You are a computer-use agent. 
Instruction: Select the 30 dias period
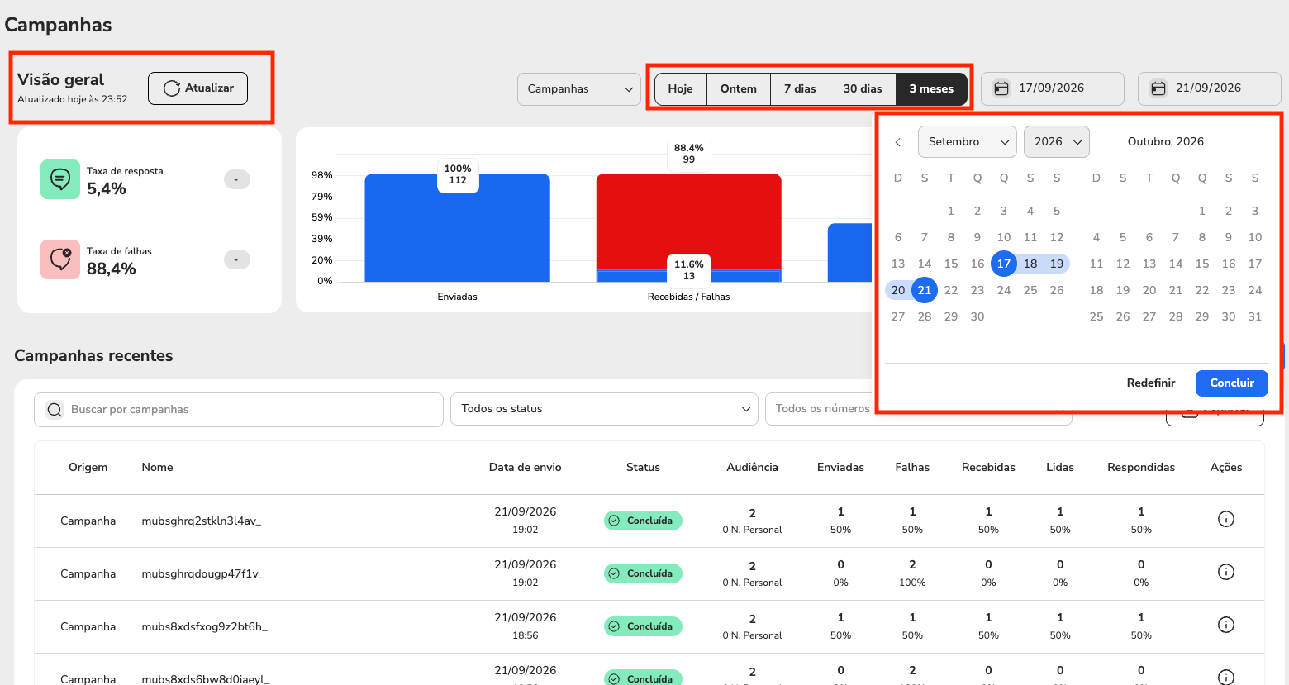tap(863, 89)
